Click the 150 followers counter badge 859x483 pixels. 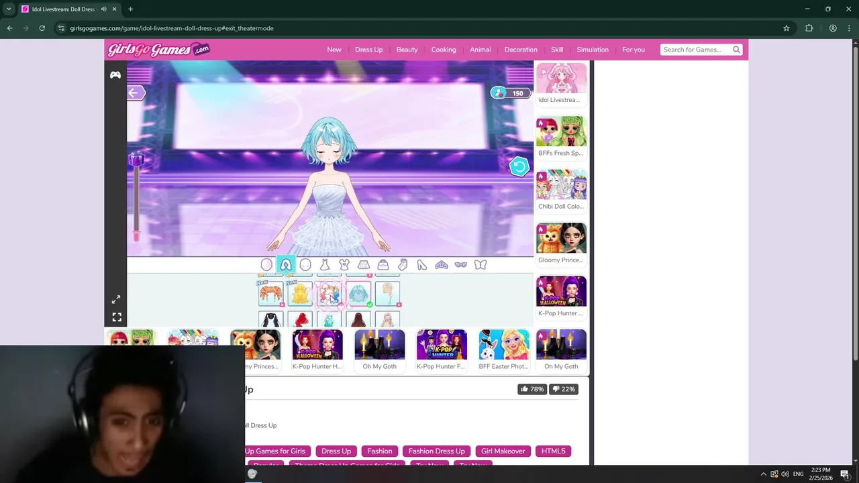(510, 93)
